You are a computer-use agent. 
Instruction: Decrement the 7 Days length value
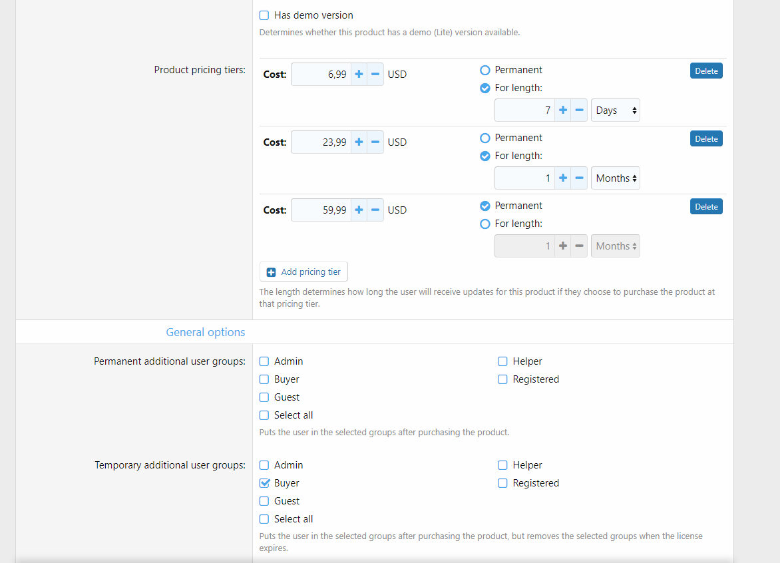[580, 110]
